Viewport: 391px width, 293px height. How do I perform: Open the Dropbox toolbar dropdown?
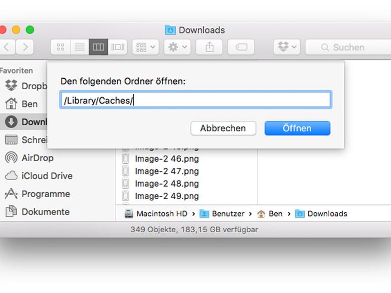[x=287, y=47]
